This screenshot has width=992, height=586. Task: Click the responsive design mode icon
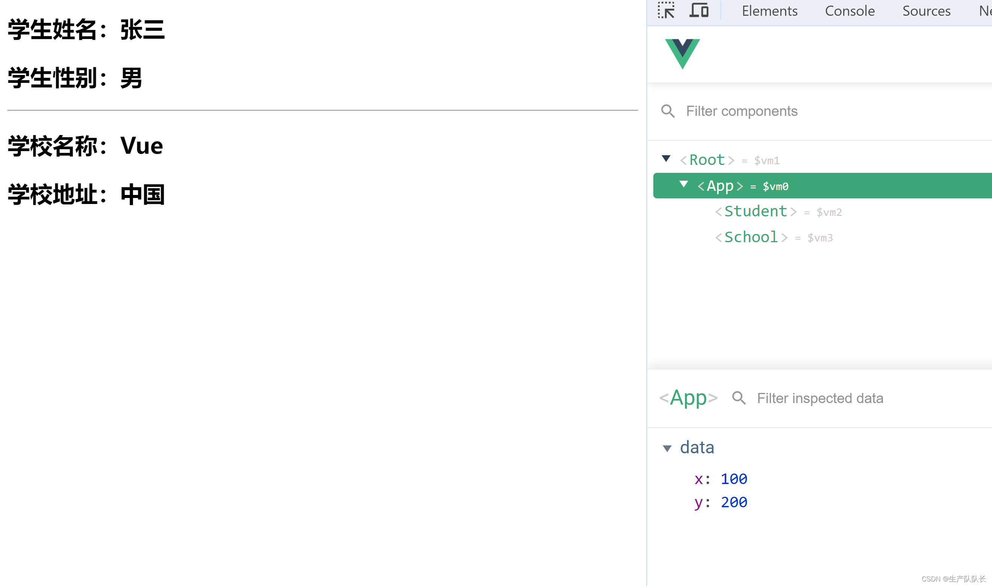699,10
